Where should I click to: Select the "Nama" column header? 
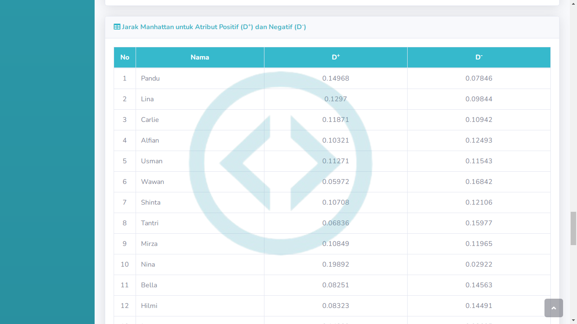point(200,57)
